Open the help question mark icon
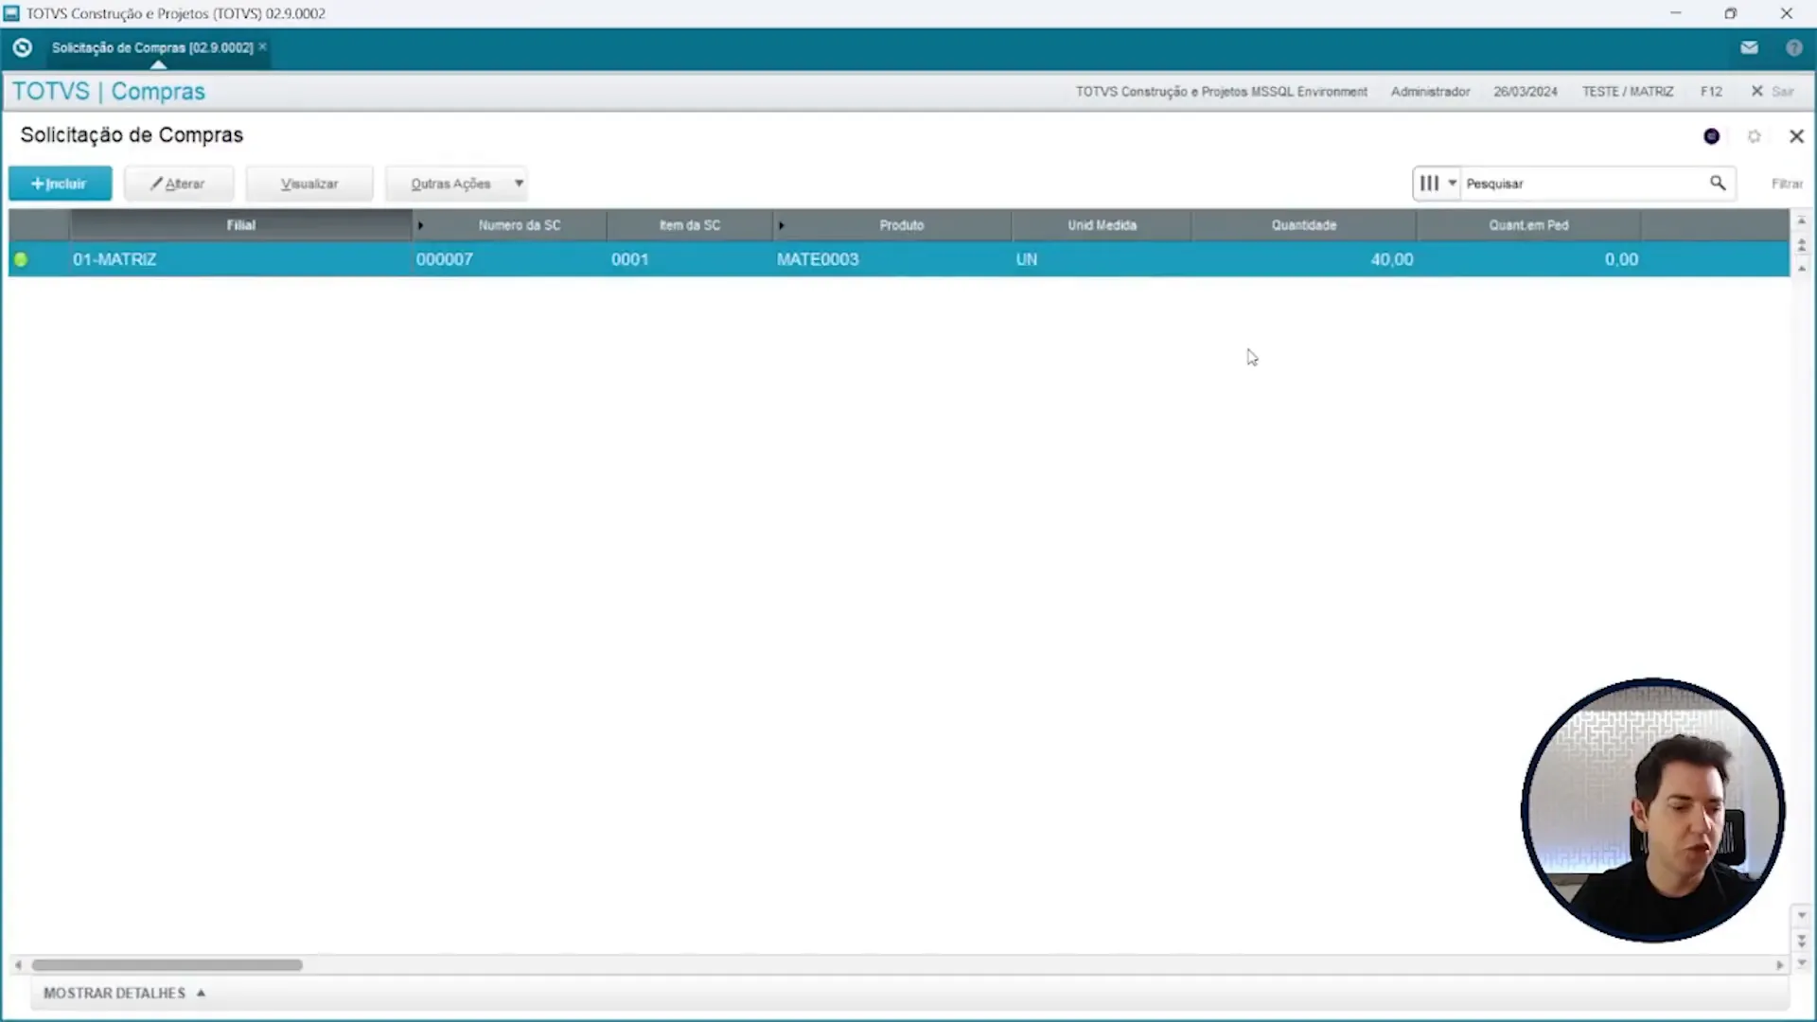Image resolution: width=1817 pixels, height=1022 pixels. 1793,47
